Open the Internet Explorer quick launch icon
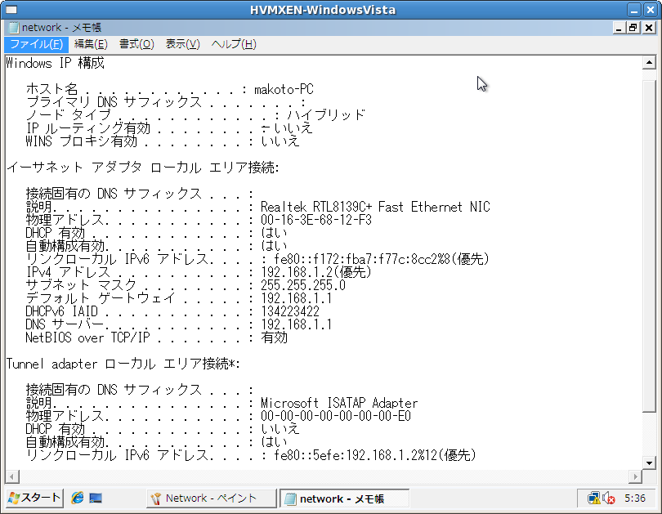Screen dimensions: 662x514 [x=78, y=498]
